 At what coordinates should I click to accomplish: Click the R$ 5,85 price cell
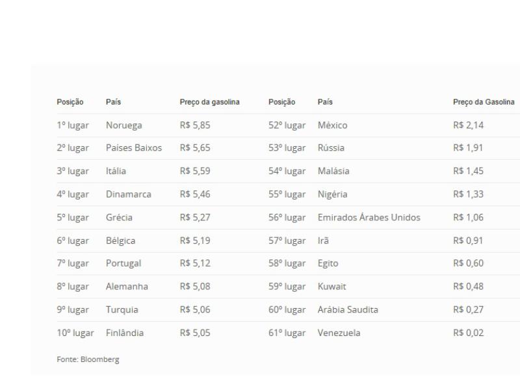tap(195, 125)
